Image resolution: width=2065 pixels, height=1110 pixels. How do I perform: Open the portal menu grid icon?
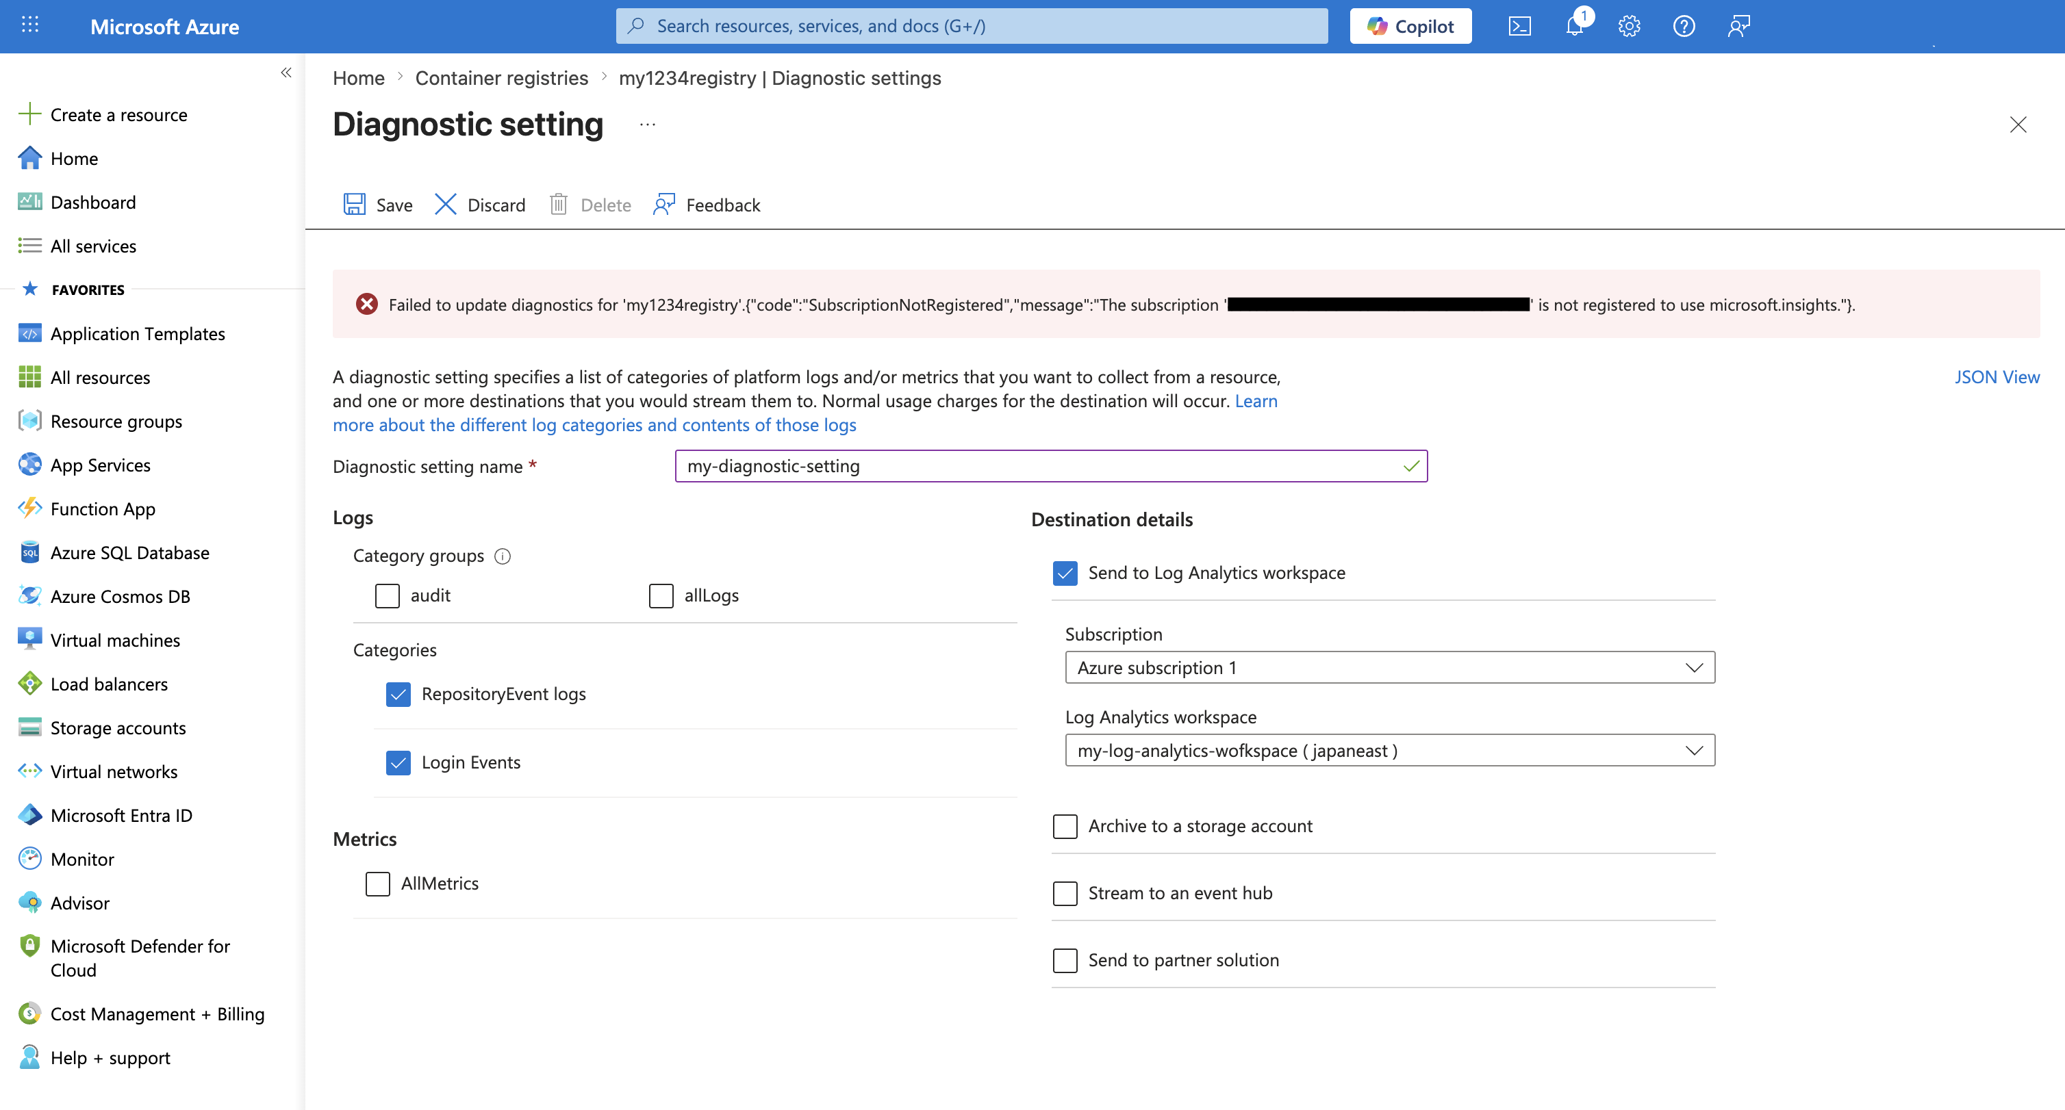pos(29,25)
